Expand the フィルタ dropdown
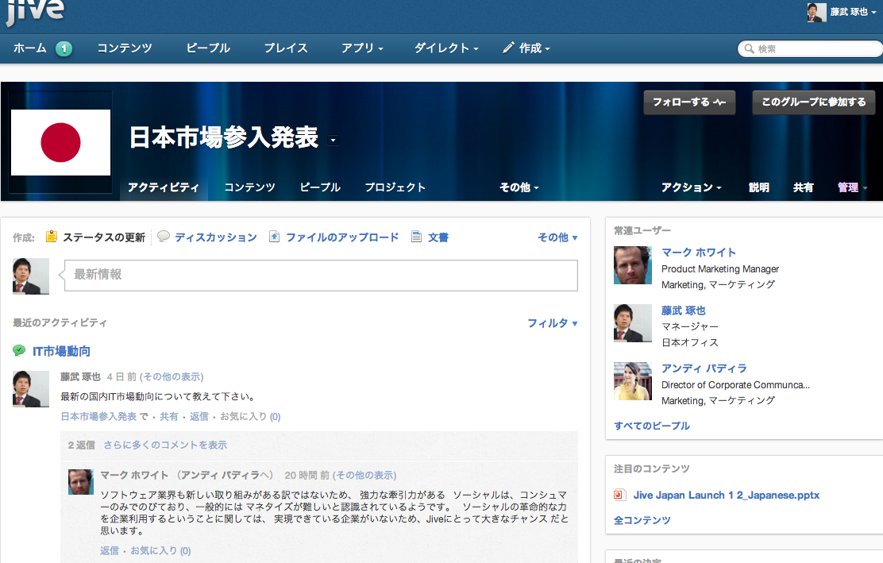The height and width of the screenshot is (563, 883). coord(553,323)
